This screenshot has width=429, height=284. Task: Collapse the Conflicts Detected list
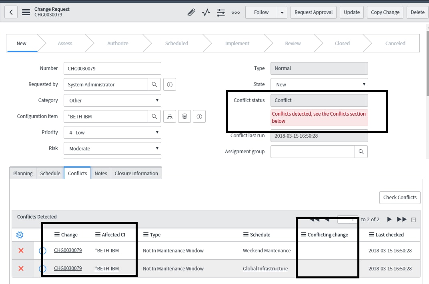click(413, 219)
